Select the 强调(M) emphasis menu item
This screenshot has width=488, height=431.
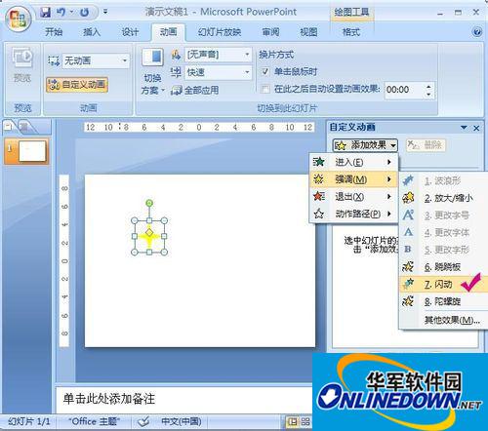point(353,179)
